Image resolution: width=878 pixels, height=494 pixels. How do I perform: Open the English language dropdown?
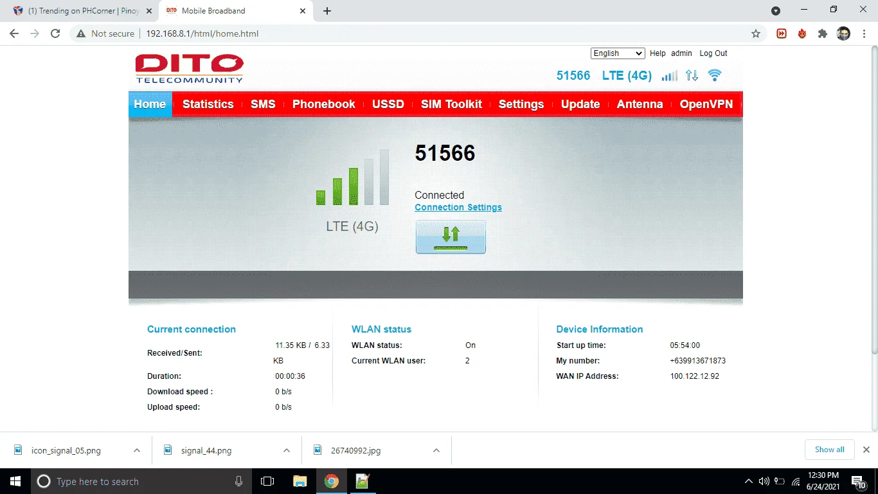pos(618,53)
